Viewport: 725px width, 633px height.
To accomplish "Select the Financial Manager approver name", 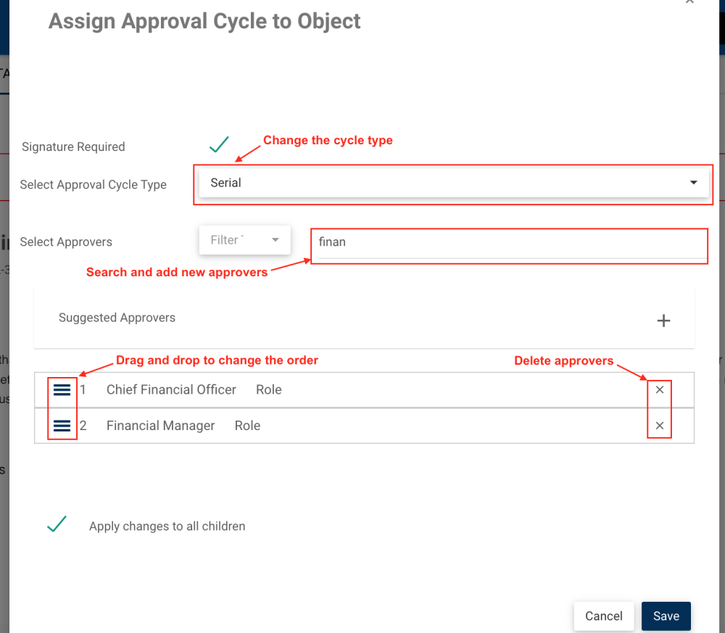I will click(160, 426).
